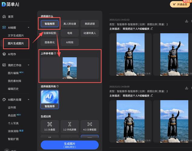This screenshot has width=192, height=151.
Task: Open 个人写真 in the sidebar
Action: [x=13, y=123]
